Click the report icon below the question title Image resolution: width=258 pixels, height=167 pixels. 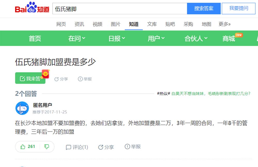[80, 79]
